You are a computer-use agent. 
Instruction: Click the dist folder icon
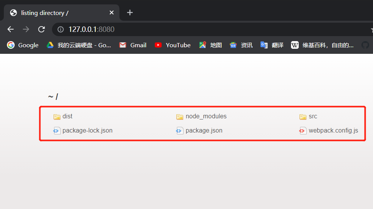click(x=57, y=117)
